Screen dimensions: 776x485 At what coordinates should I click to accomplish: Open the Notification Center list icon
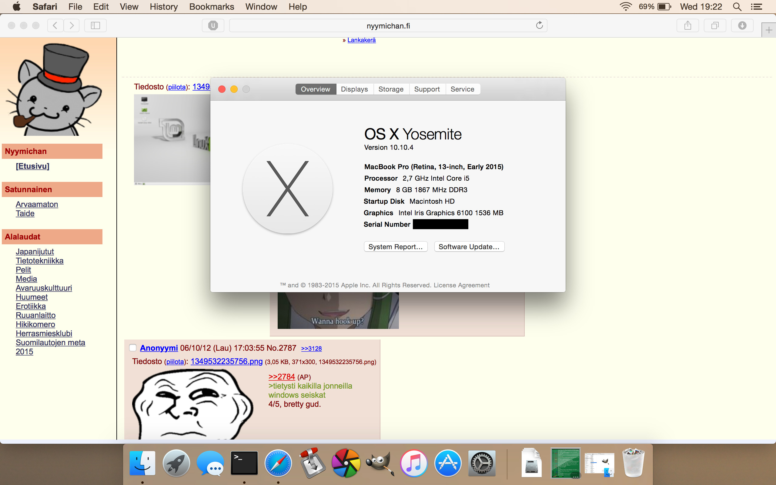pos(757,7)
